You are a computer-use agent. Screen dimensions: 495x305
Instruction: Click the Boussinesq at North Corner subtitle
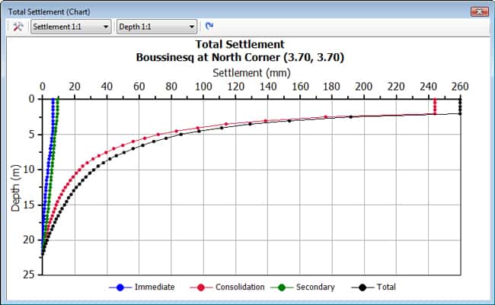coord(240,57)
